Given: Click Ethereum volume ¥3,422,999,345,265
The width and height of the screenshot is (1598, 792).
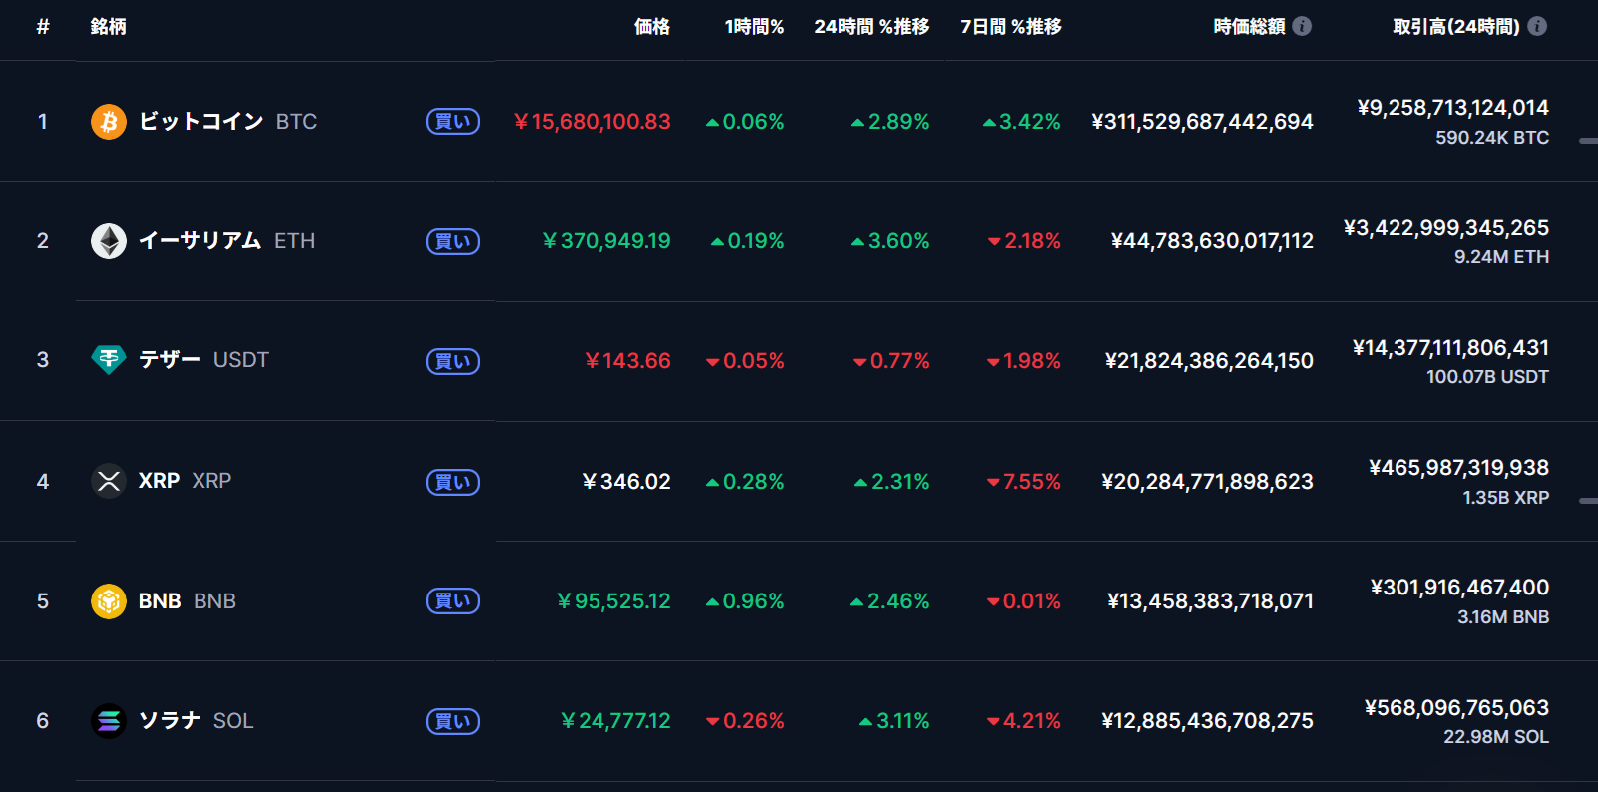Looking at the screenshot, I should coord(1446,228).
